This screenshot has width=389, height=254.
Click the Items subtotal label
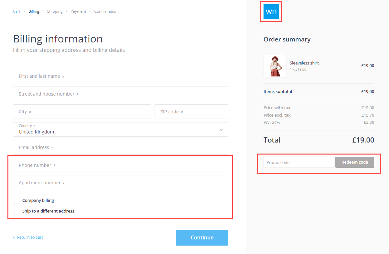coord(278,92)
